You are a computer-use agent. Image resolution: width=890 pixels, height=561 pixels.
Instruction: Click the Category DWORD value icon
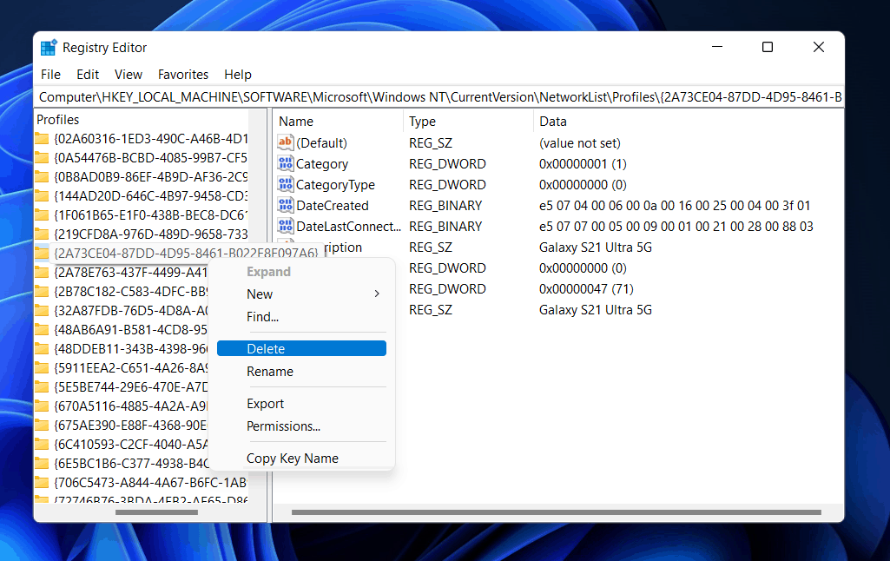[x=286, y=163]
